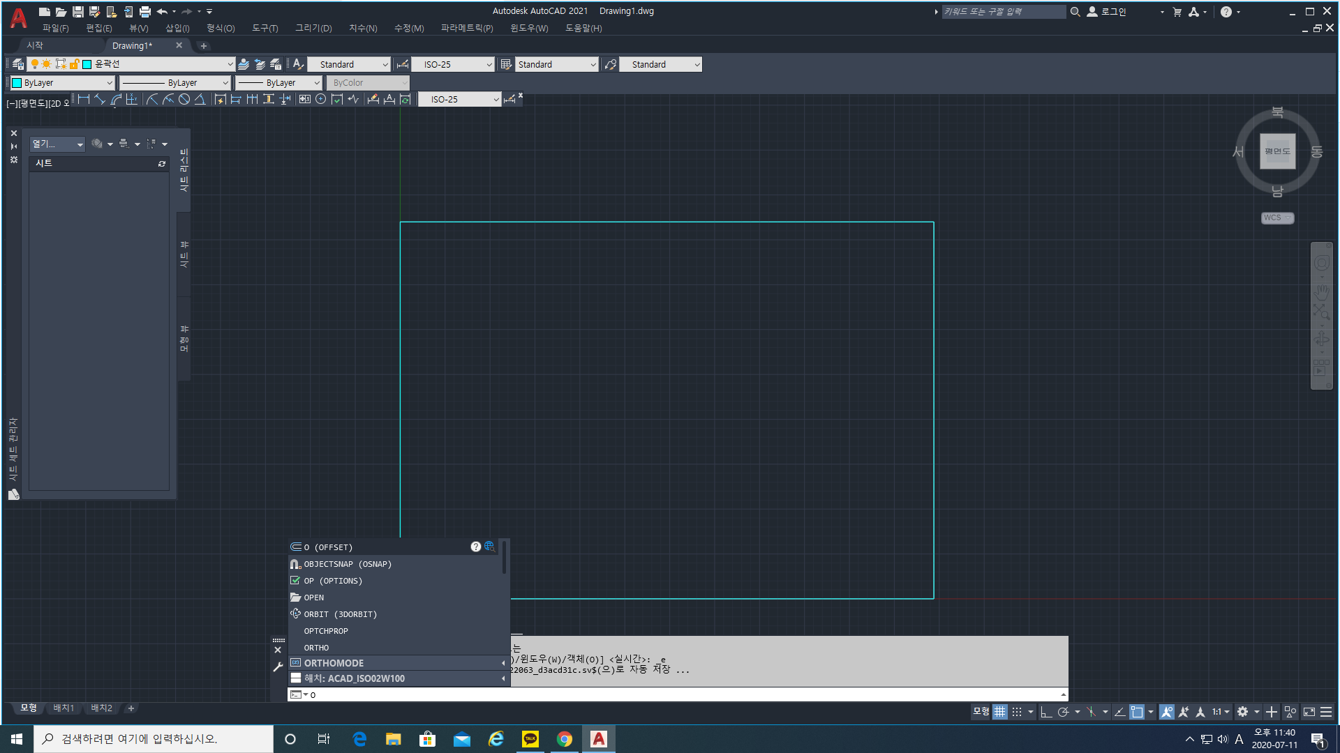The image size is (1340, 753).
Task: Click the Plot (print) icon
Action: (x=145, y=12)
